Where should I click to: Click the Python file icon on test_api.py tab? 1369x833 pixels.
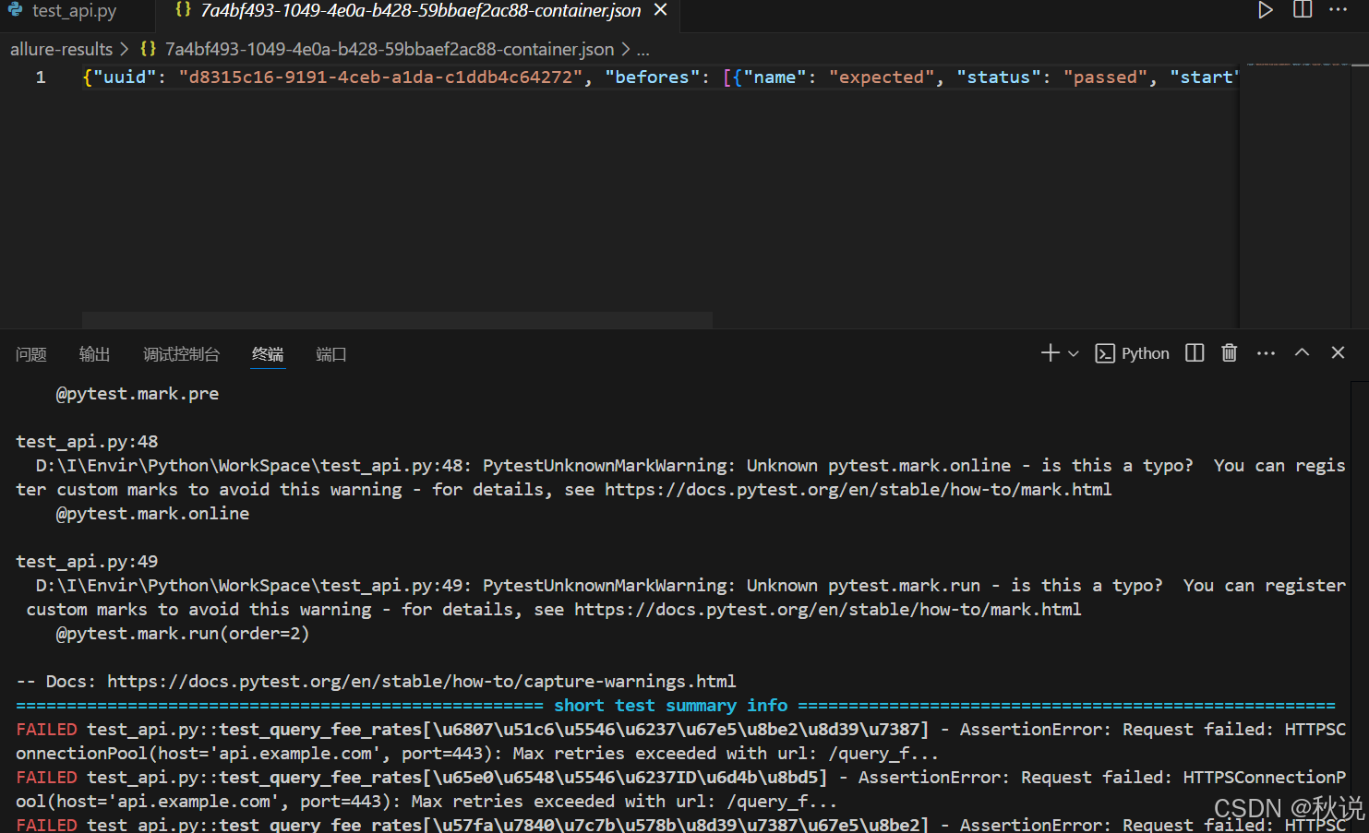16,10
